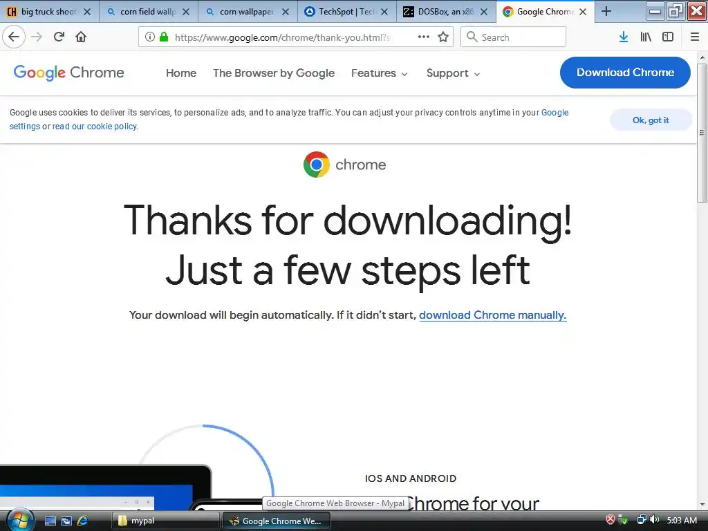Open the network tray icon
This screenshot has height=531, width=708.
pos(641,520)
